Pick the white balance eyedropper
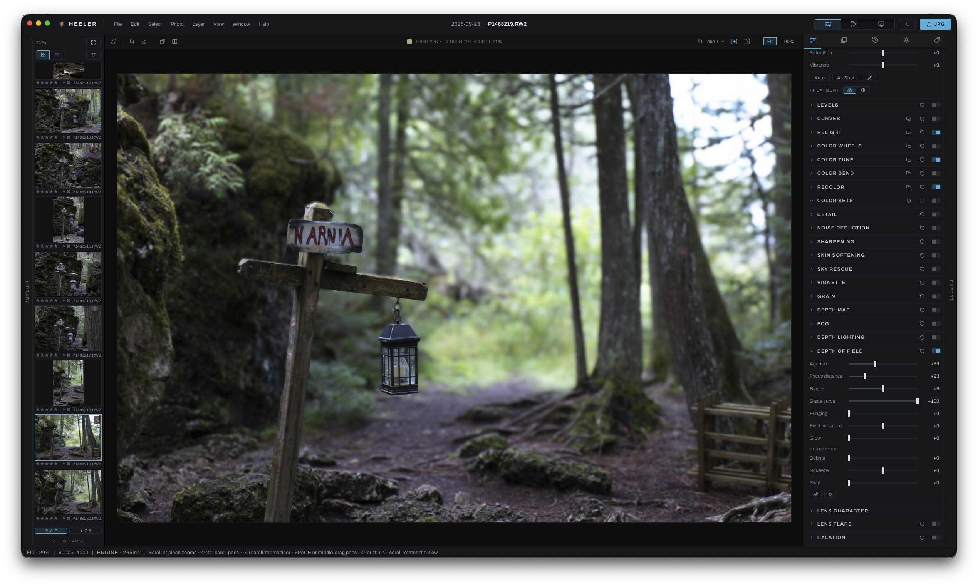The width and height of the screenshot is (978, 586). (x=869, y=78)
